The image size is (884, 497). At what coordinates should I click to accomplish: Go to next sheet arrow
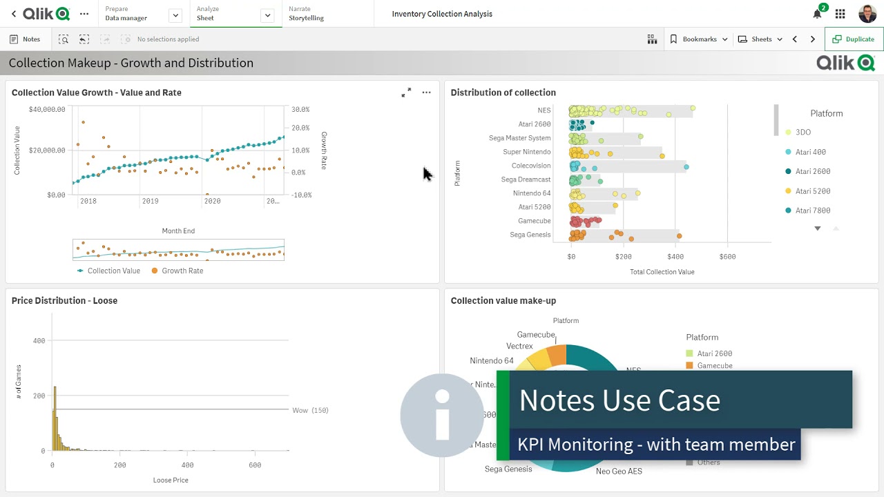pyautogui.click(x=813, y=39)
